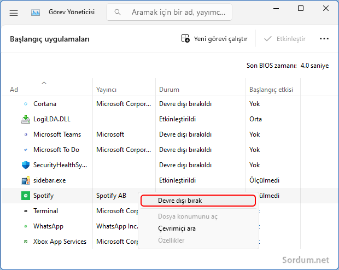The height and width of the screenshot is (270, 339).
Task: Choose Özellikler from context menu
Action: [171, 240]
